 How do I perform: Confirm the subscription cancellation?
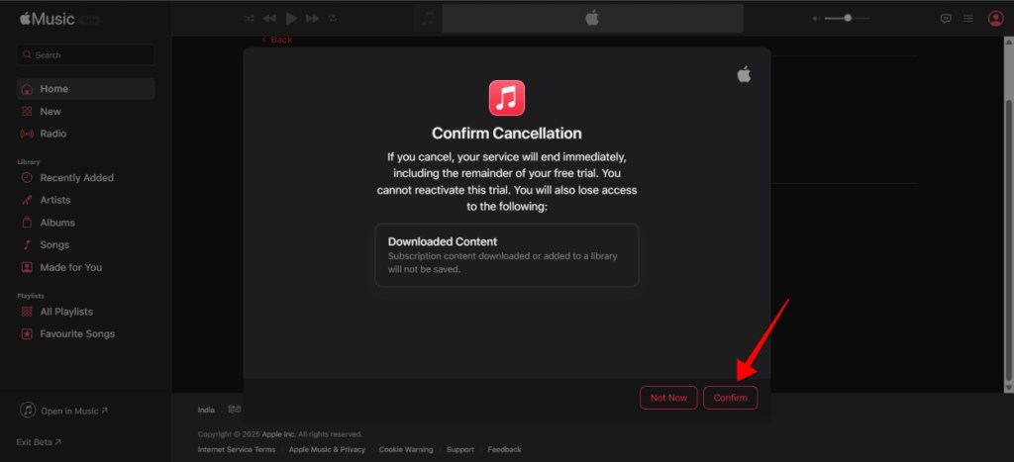(x=730, y=398)
